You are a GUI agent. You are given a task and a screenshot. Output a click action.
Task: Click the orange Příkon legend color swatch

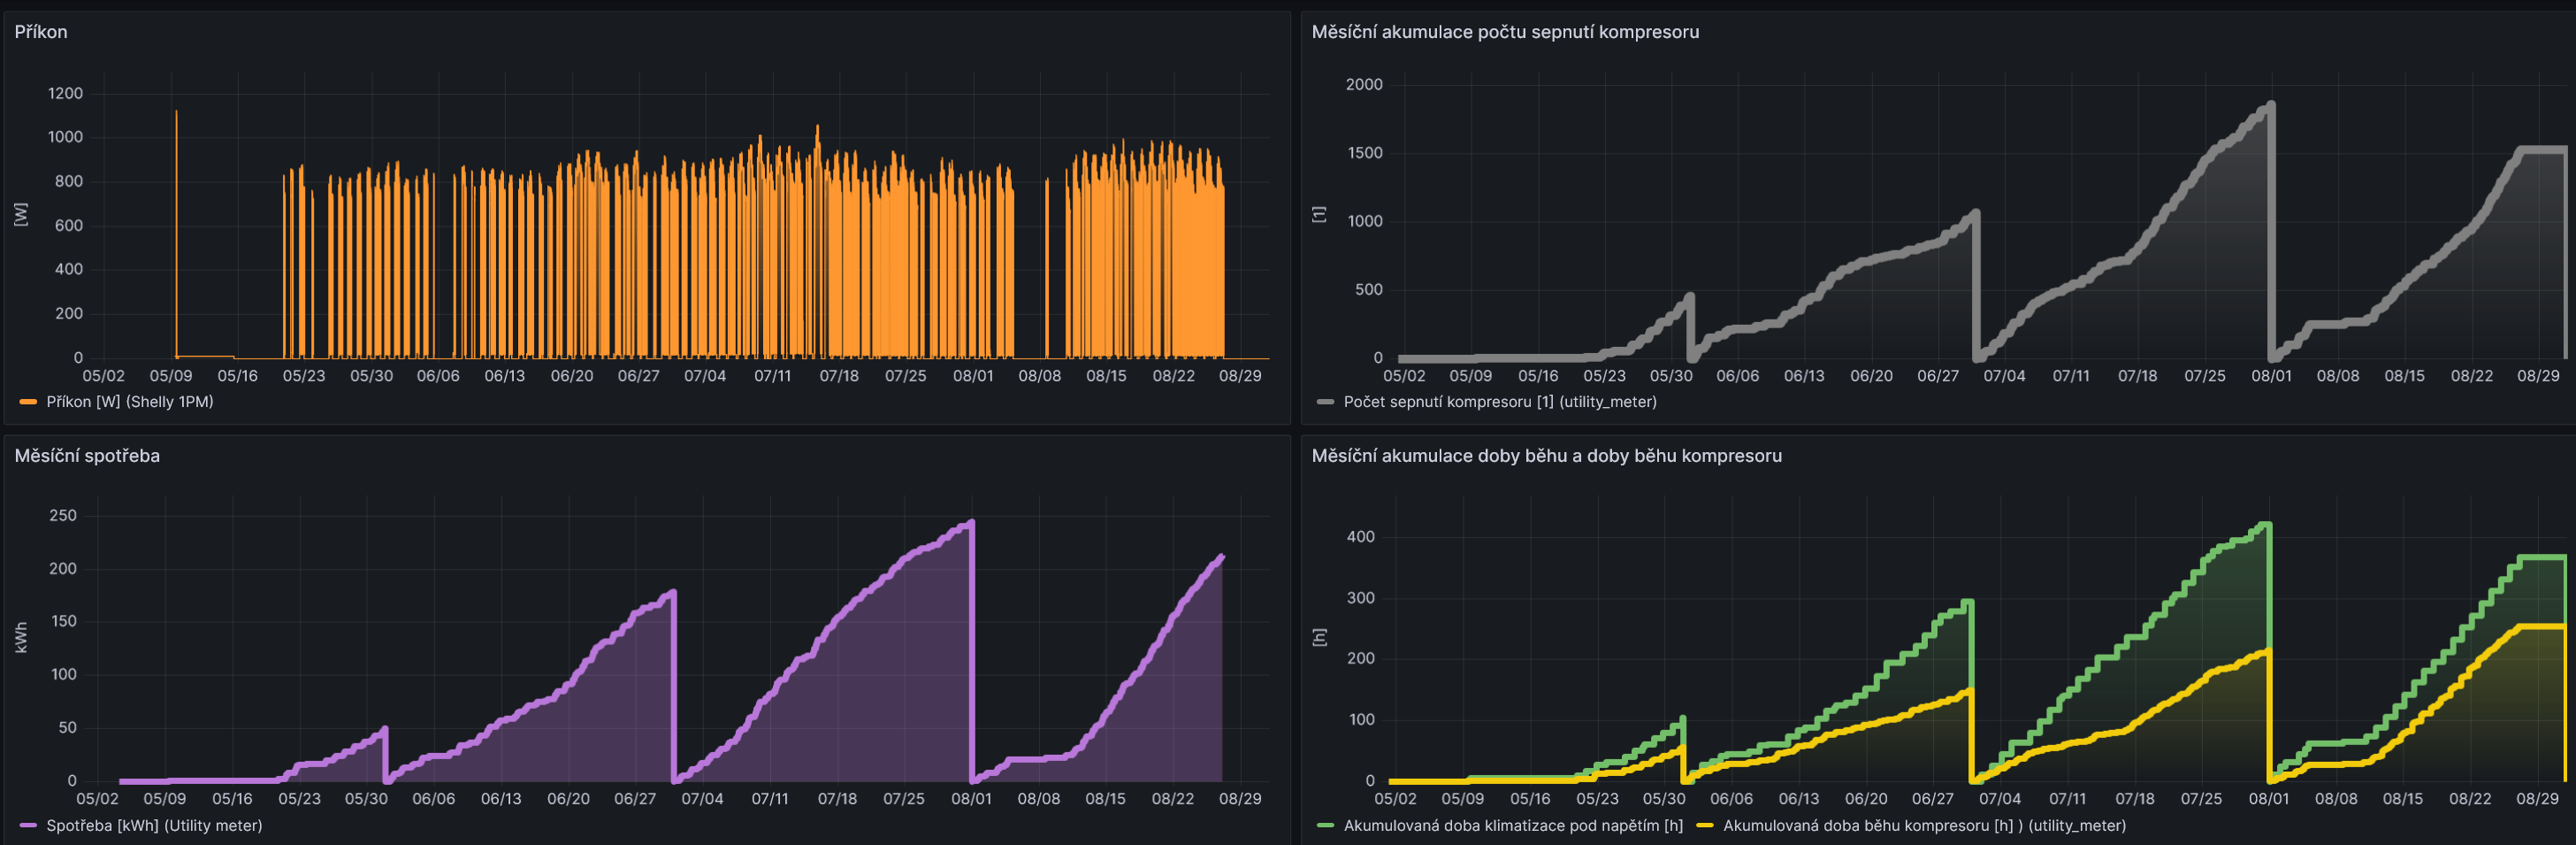[28, 402]
